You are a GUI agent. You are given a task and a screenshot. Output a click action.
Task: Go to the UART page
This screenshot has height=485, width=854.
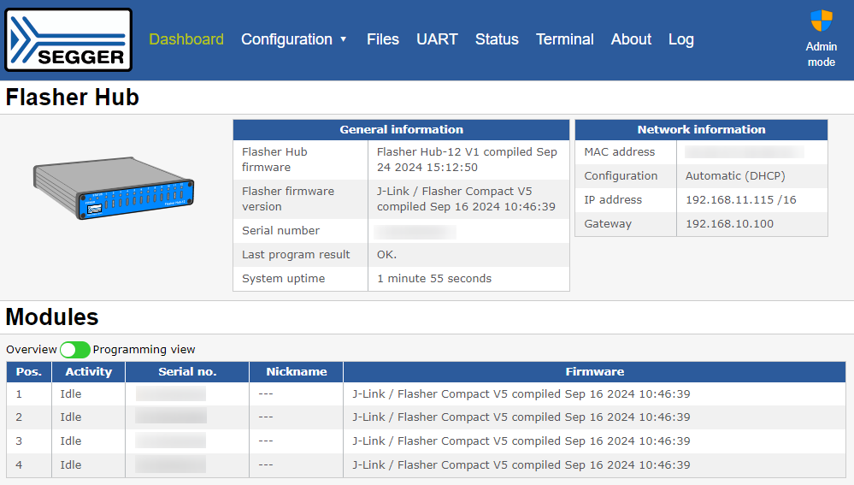click(x=437, y=39)
